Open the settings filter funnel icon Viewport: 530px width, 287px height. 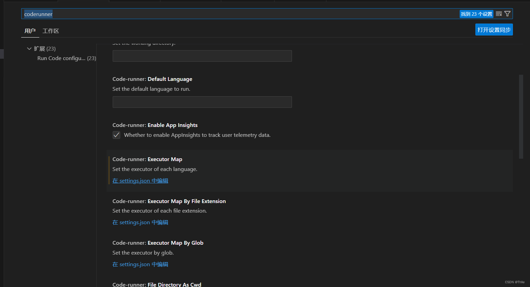(507, 14)
